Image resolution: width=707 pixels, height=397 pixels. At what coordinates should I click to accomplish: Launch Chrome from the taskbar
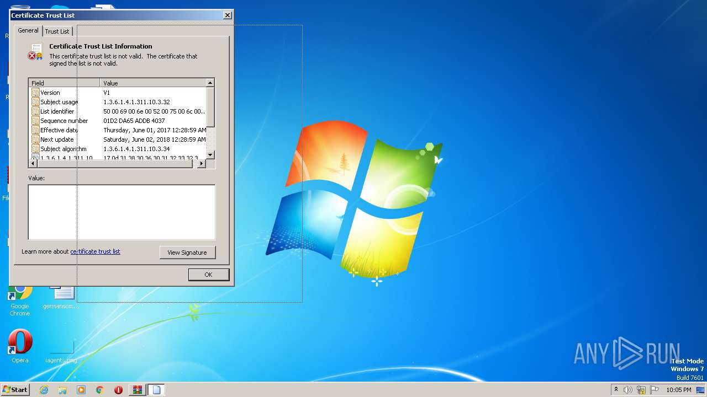100,390
